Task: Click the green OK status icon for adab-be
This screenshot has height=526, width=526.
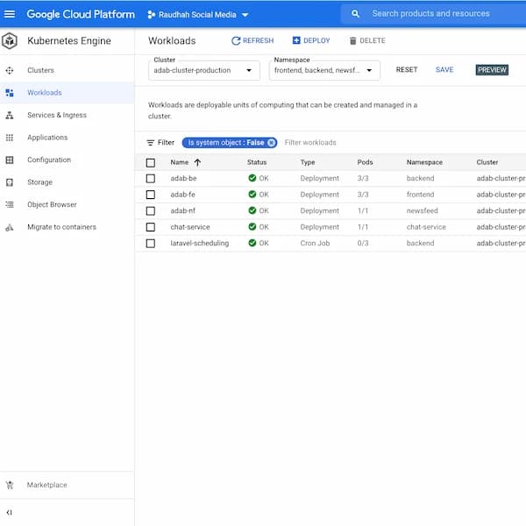Action: (252, 178)
